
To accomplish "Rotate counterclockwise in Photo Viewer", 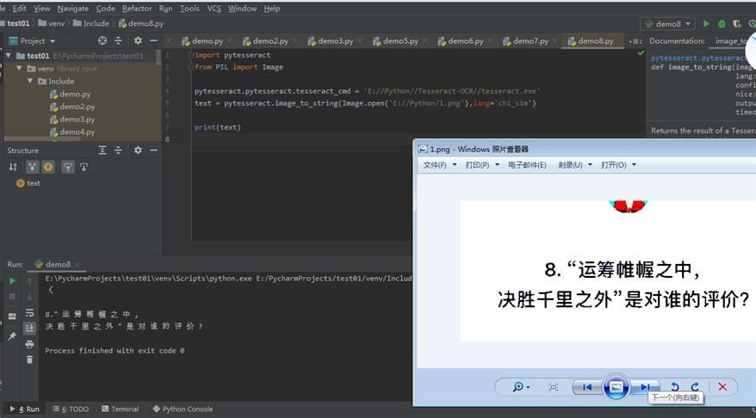I will (x=674, y=387).
